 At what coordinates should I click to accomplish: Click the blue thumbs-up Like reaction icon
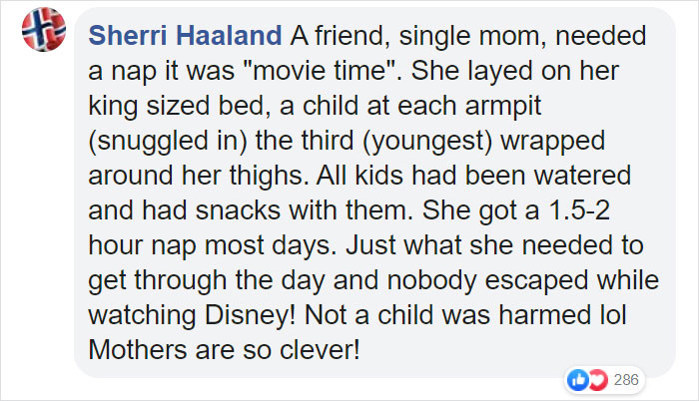578,380
